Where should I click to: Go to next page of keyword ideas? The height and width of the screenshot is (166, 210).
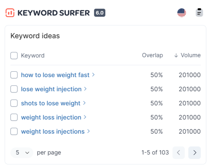coord(195,153)
